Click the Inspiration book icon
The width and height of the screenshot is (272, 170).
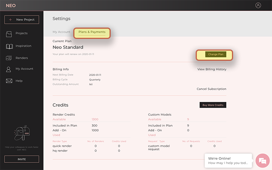(9, 46)
